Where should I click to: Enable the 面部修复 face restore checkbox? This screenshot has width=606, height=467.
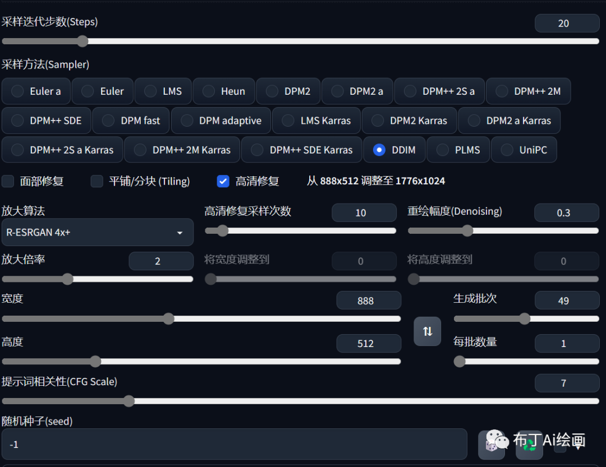[8, 181]
